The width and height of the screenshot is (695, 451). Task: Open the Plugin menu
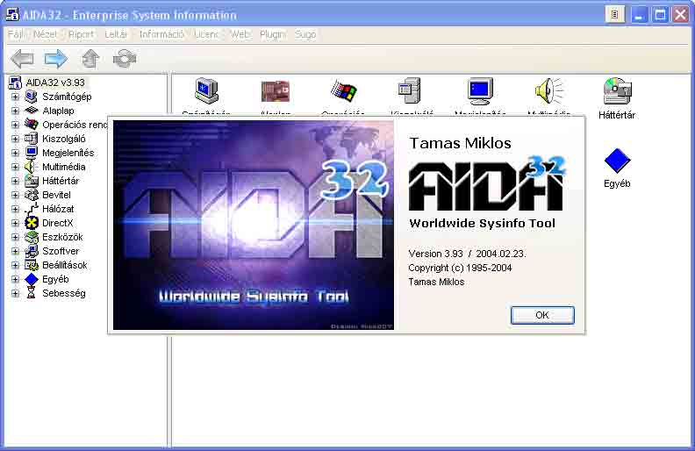(x=272, y=34)
